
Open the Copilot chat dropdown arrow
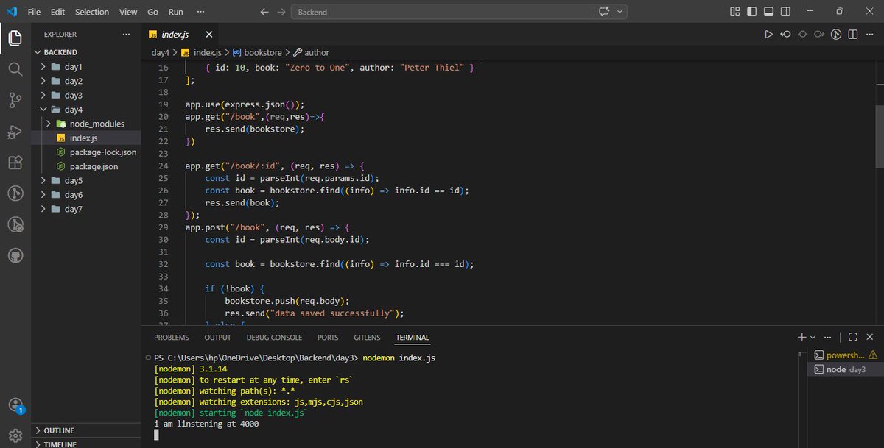click(x=620, y=12)
